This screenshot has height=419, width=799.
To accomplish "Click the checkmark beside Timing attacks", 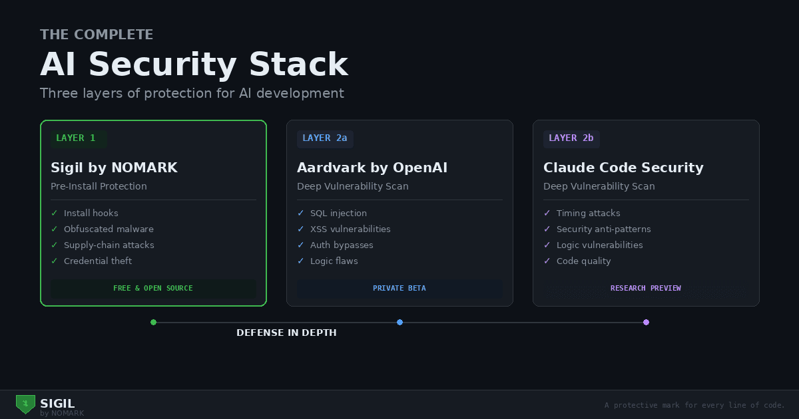I will pos(547,213).
